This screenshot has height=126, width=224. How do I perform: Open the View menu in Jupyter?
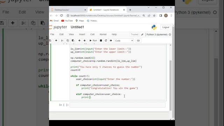coord(71,34)
